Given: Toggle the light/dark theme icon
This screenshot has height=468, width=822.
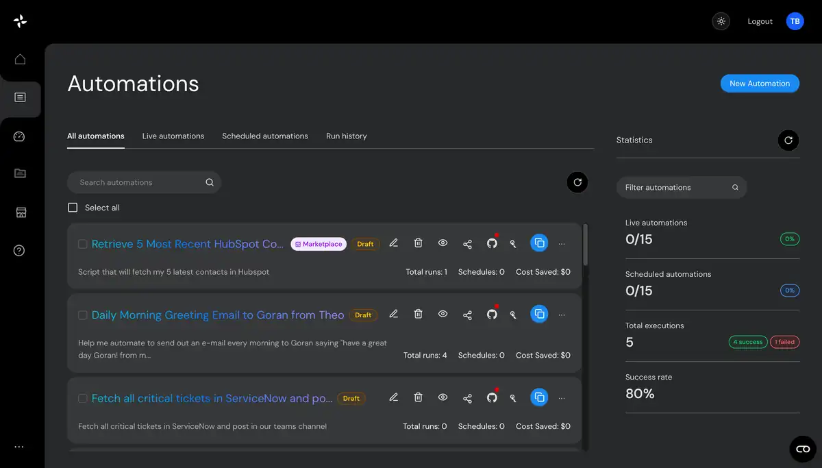Looking at the screenshot, I should click(x=721, y=21).
